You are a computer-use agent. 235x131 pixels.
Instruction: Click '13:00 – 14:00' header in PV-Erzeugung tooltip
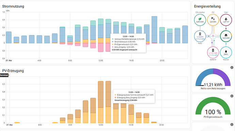134,92
